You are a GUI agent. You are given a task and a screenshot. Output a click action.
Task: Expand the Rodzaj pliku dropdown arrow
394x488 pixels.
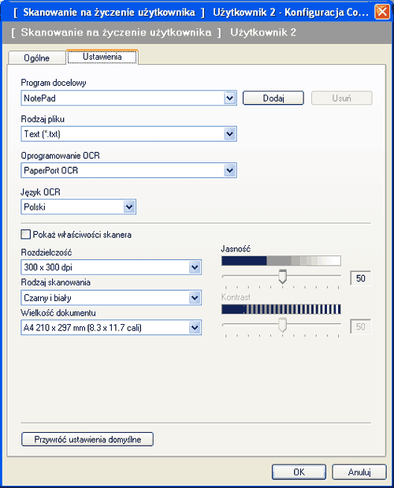point(230,134)
